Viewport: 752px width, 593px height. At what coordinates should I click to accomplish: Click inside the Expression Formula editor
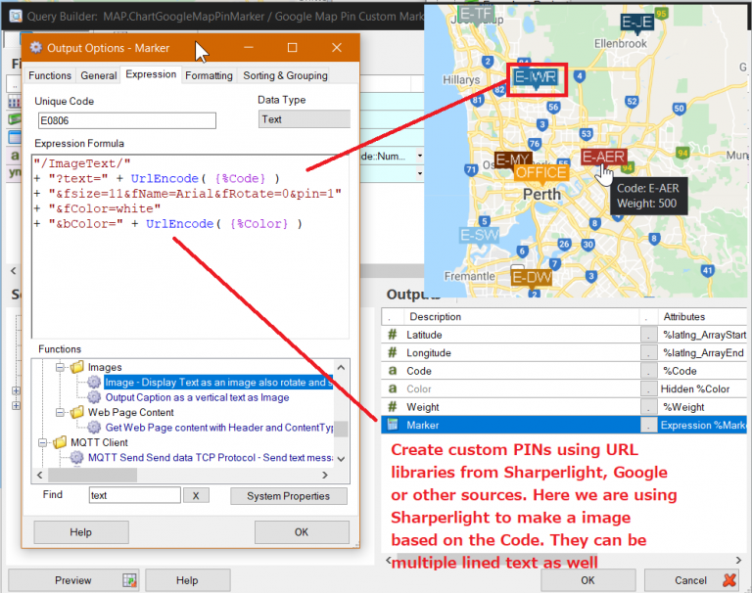tap(190, 247)
